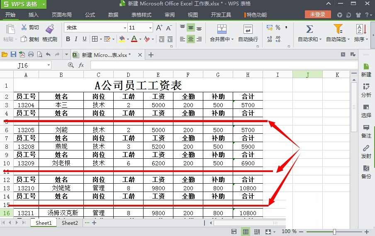Switch to the Sheet2 worksheet tab
375x236 pixels.
click(x=70, y=223)
